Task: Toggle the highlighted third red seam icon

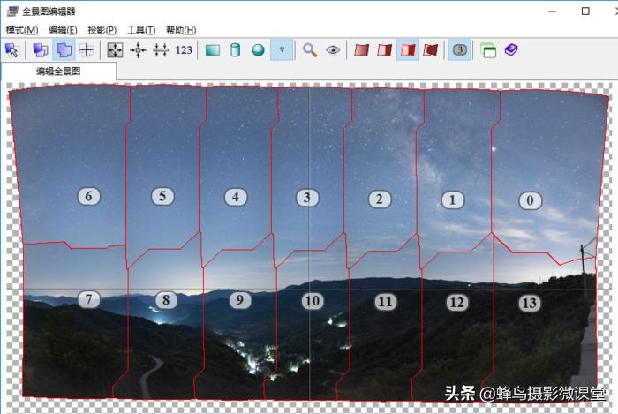Action: (x=408, y=50)
